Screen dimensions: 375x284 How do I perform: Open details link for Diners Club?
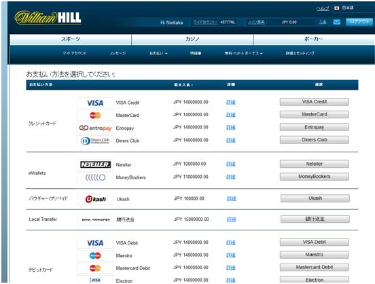pos(231,140)
